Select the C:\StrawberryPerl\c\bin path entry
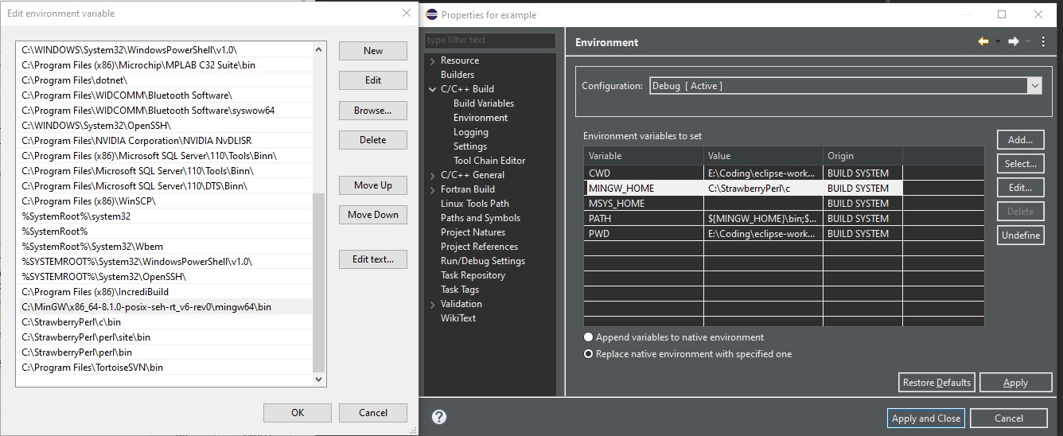This screenshot has height=436, width=1063. coord(72,322)
